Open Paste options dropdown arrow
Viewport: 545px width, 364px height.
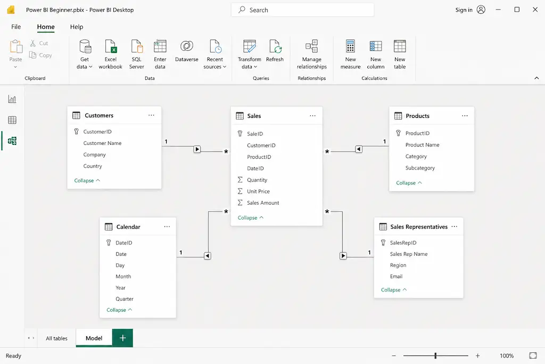click(x=15, y=67)
